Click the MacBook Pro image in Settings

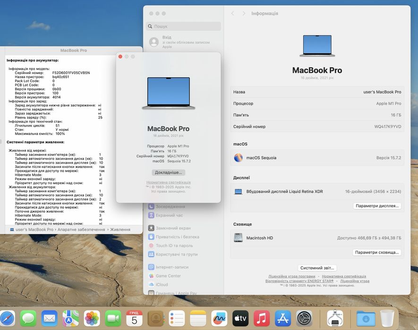(317, 46)
